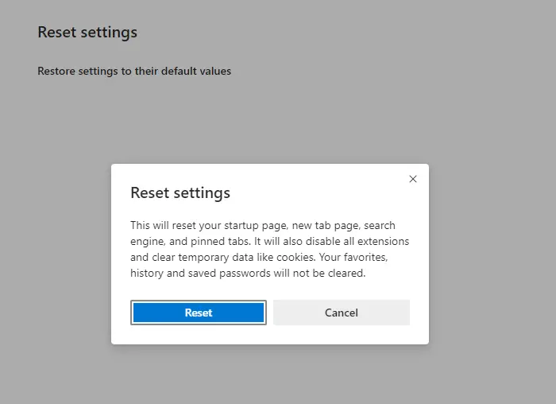This screenshot has height=404, width=556.
Task: Click the text 'history and saved passwords will not be cleared'
Action: (247, 273)
